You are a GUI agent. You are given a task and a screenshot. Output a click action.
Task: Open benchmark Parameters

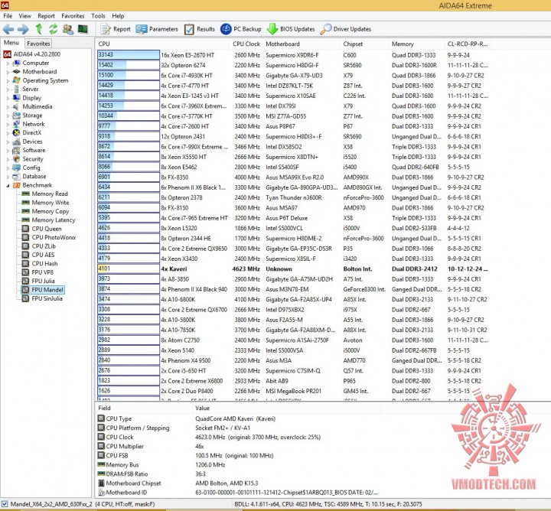[x=157, y=29]
